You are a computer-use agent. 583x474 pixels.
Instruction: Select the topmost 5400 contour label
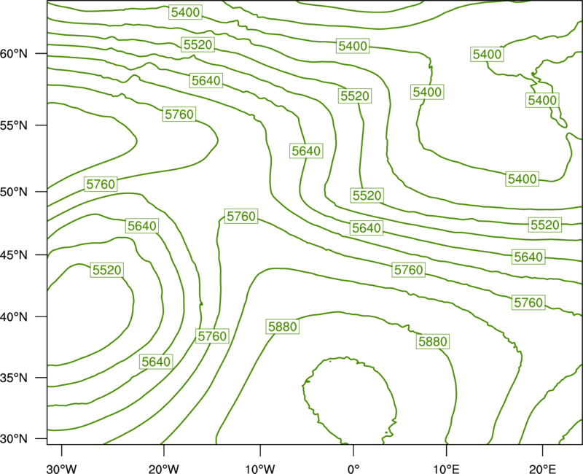[186, 12]
